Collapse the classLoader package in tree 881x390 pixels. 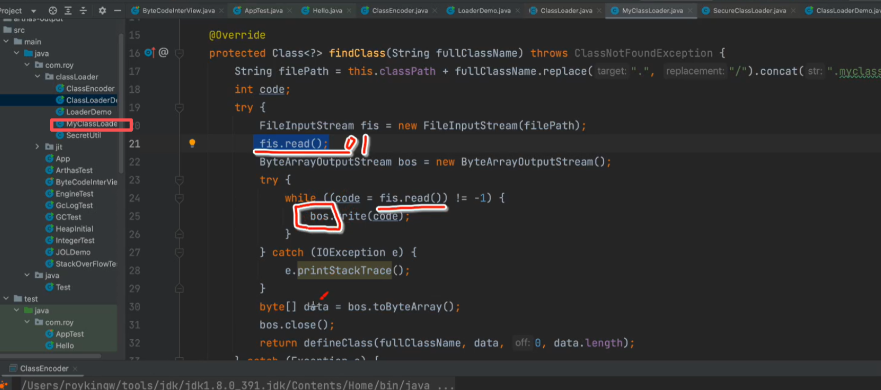[37, 77]
